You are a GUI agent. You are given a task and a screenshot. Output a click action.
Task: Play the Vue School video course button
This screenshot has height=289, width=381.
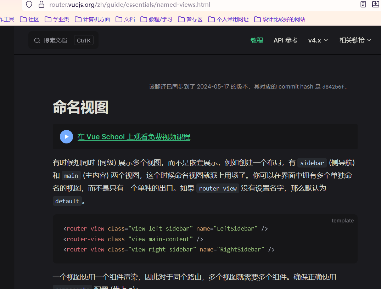[66, 137]
